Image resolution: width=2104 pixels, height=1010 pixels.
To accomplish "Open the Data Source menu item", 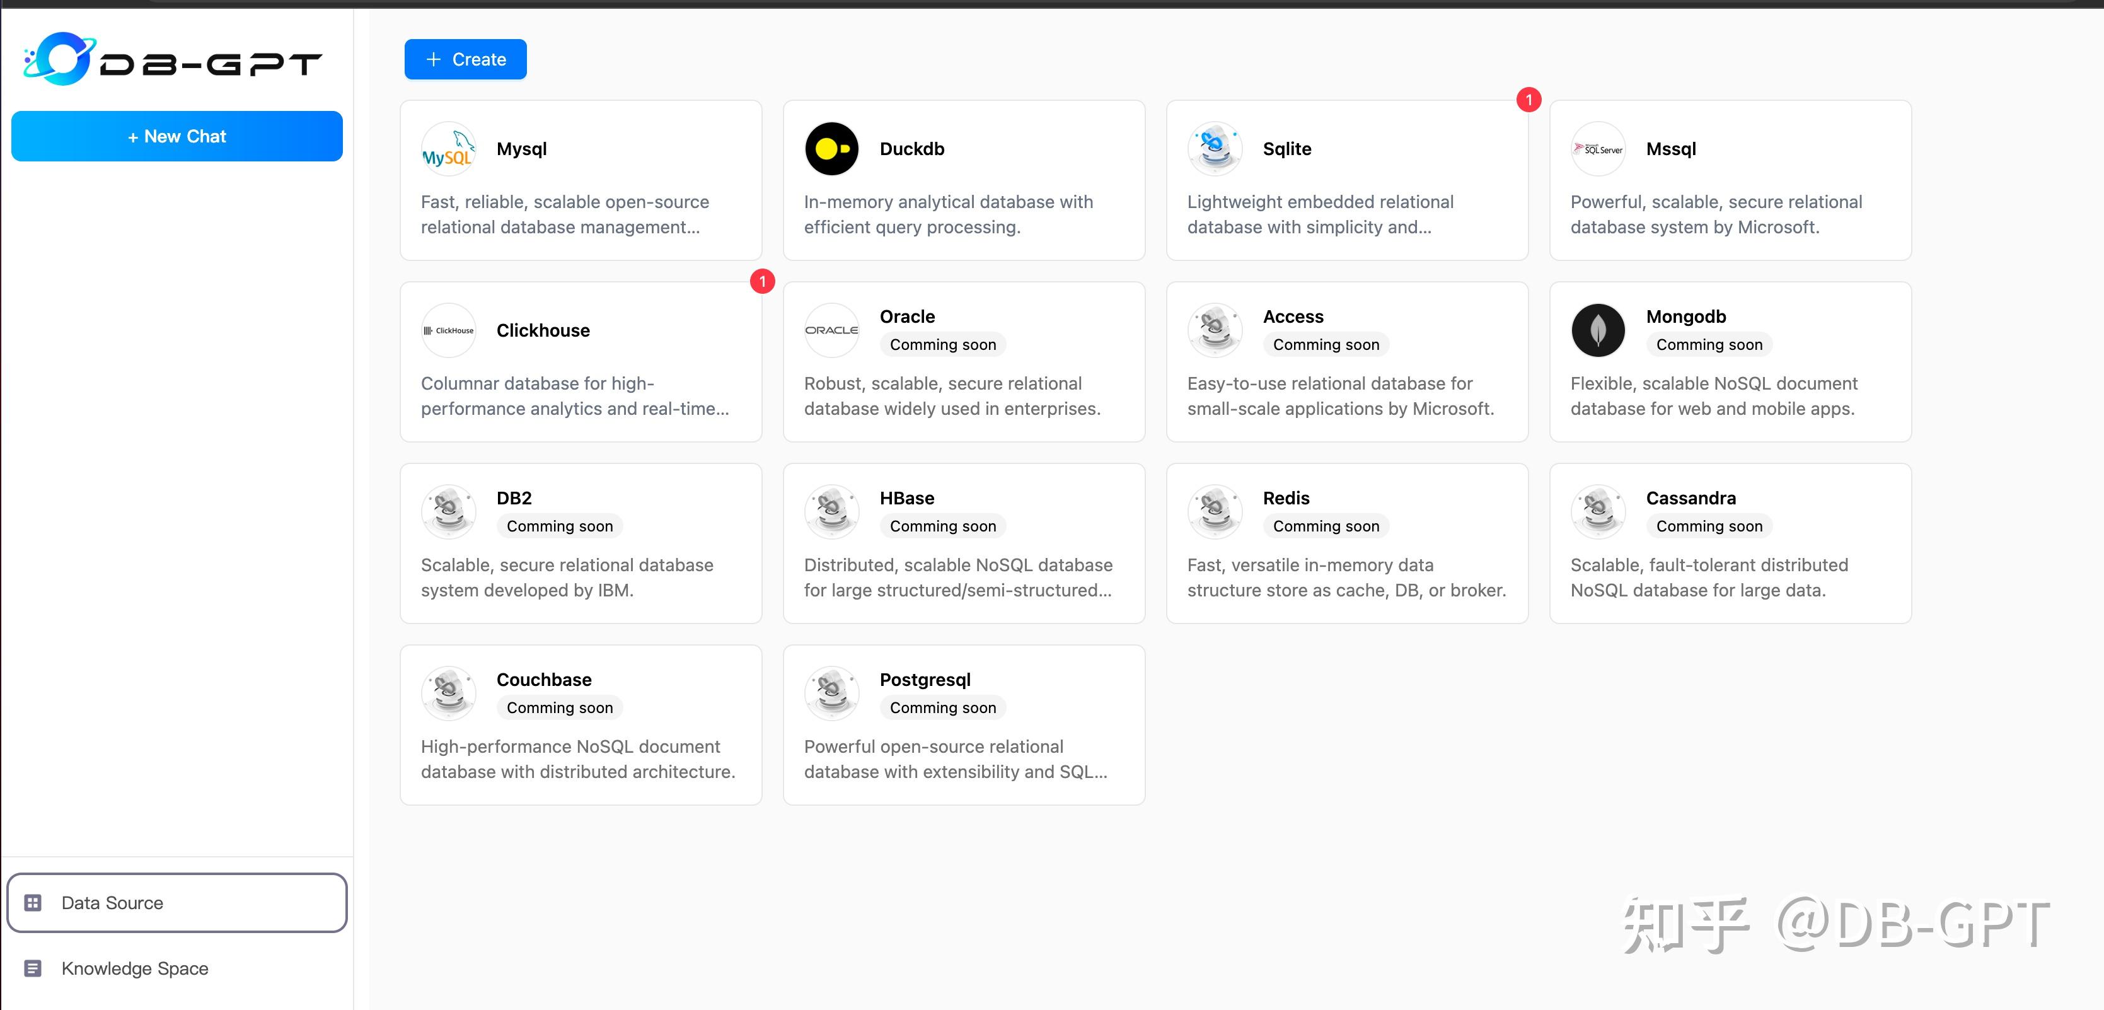I will tap(113, 903).
